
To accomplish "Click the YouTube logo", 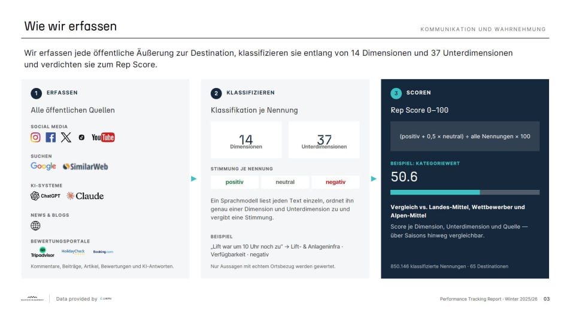I will (x=103, y=137).
